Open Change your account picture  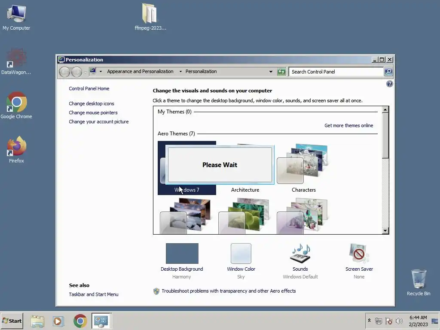(x=99, y=122)
